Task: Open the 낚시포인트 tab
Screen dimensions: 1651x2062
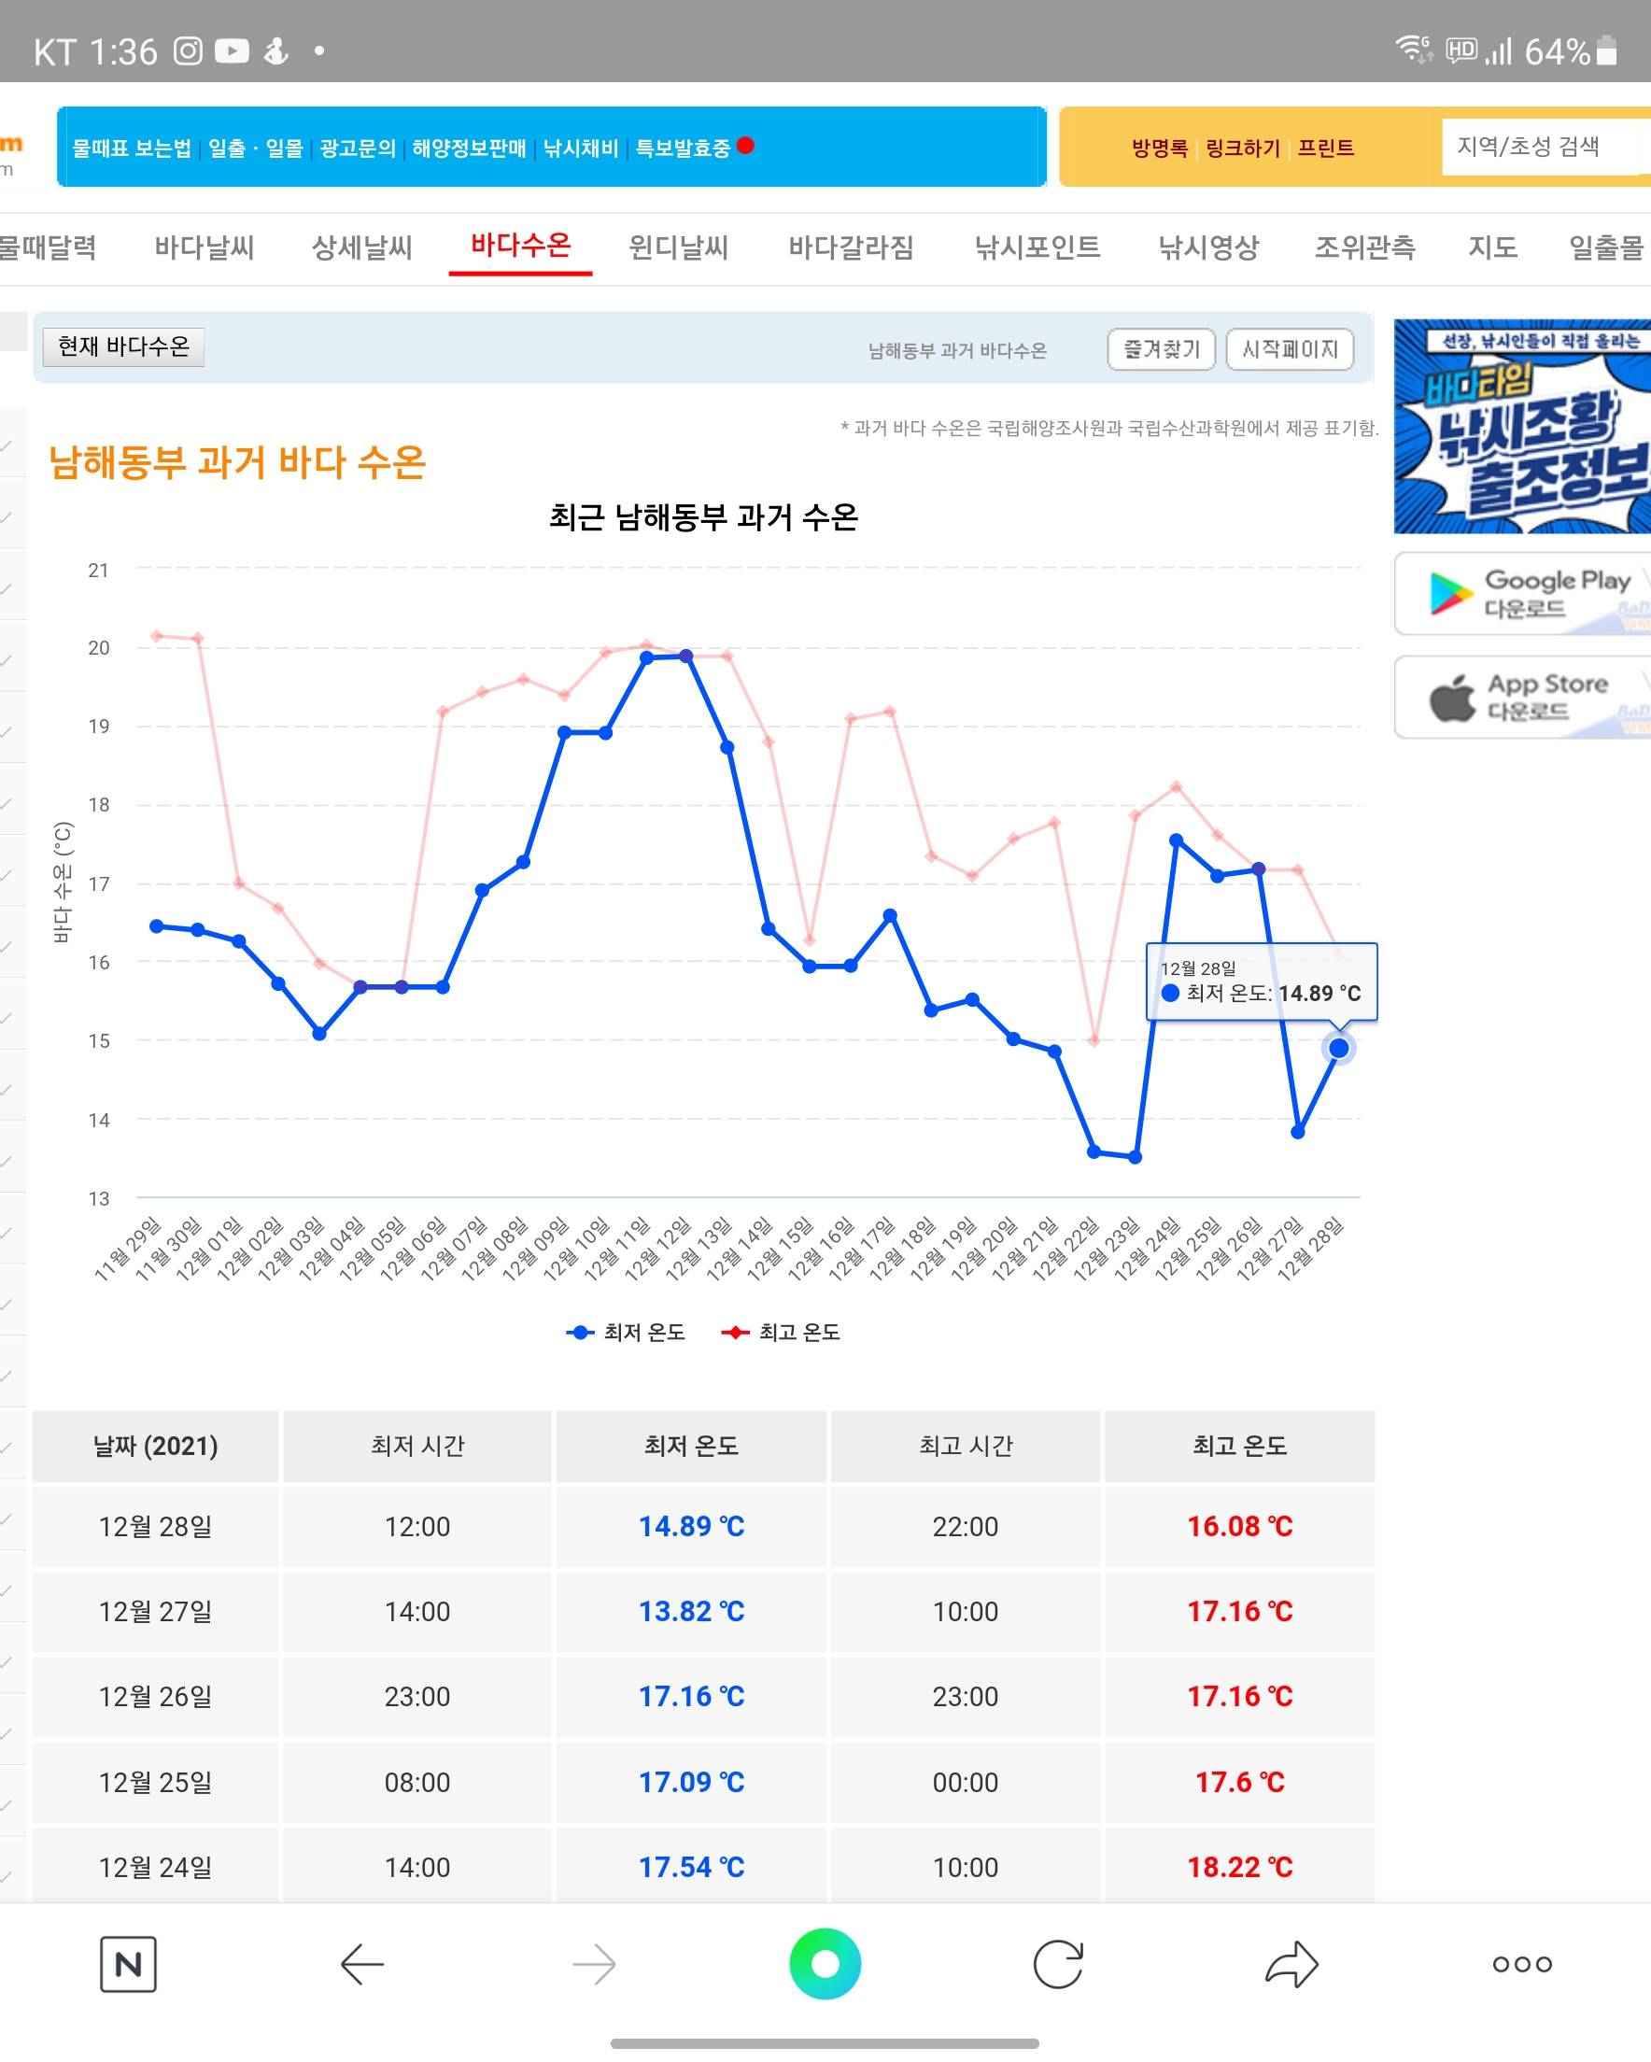Action: (x=1037, y=247)
